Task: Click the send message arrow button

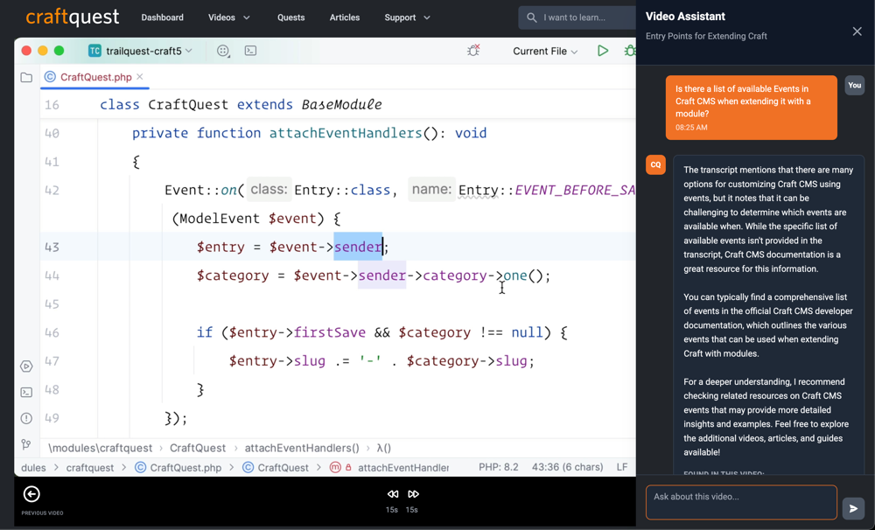Action: click(853, 508)
